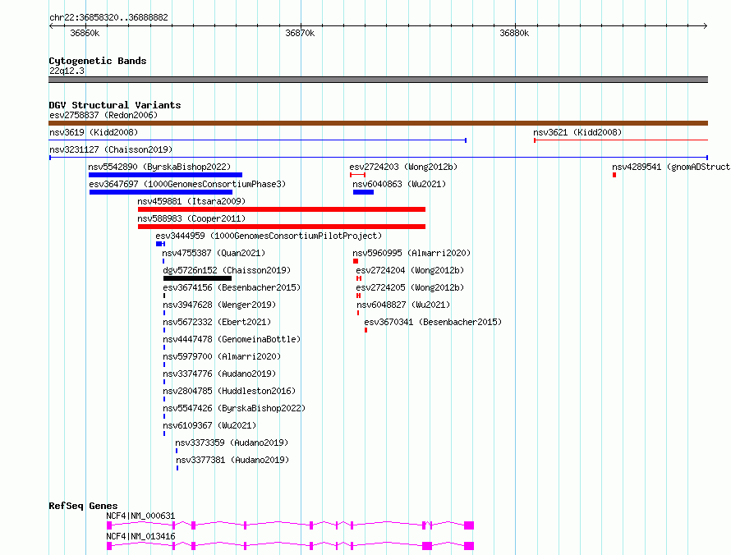Screen dimensions: 731x555
Task: Click the DGV Structural Variants track title
Action: [115, 105]
